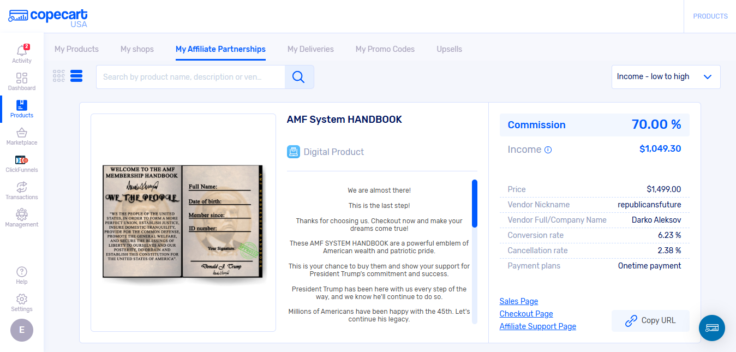The image size is (736, 352).
Task: Click PRODUCTS in the top header
Action: 710,16
